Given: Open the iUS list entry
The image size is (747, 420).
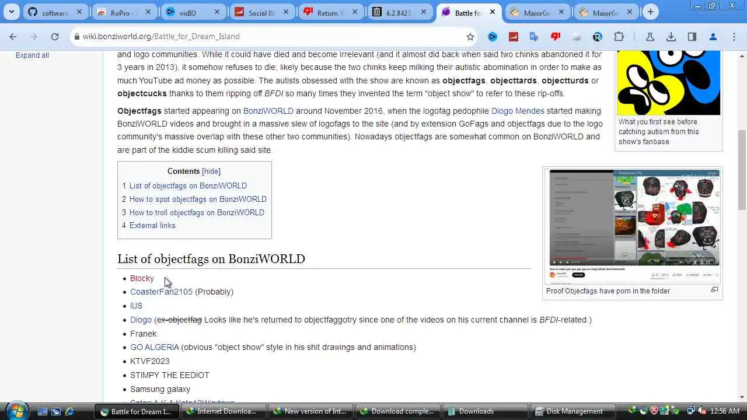Looking at the screenshot, I should (136, 306).
